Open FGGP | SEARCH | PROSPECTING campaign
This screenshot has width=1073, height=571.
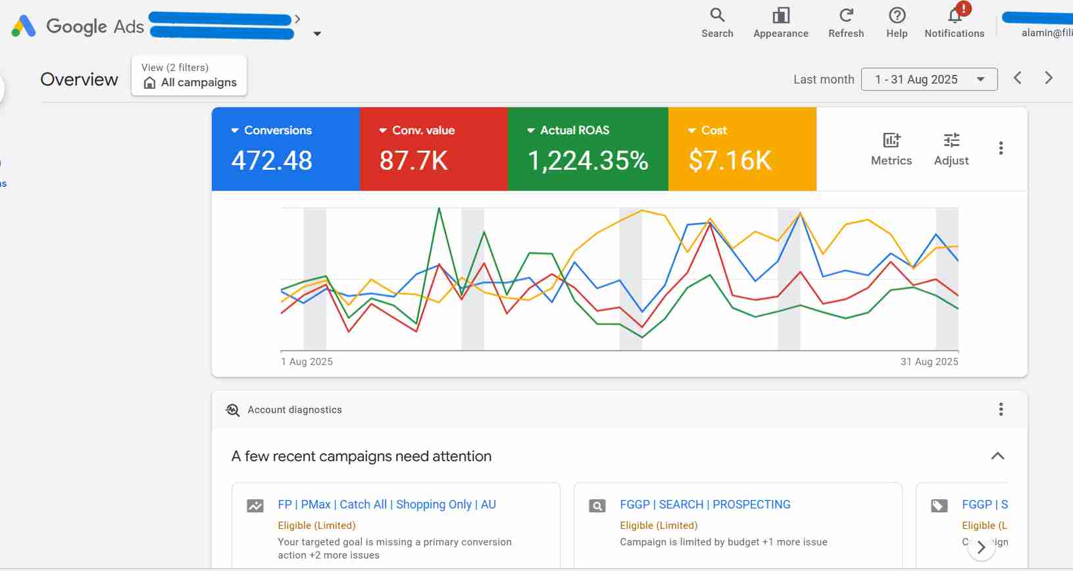coord(705,505)
